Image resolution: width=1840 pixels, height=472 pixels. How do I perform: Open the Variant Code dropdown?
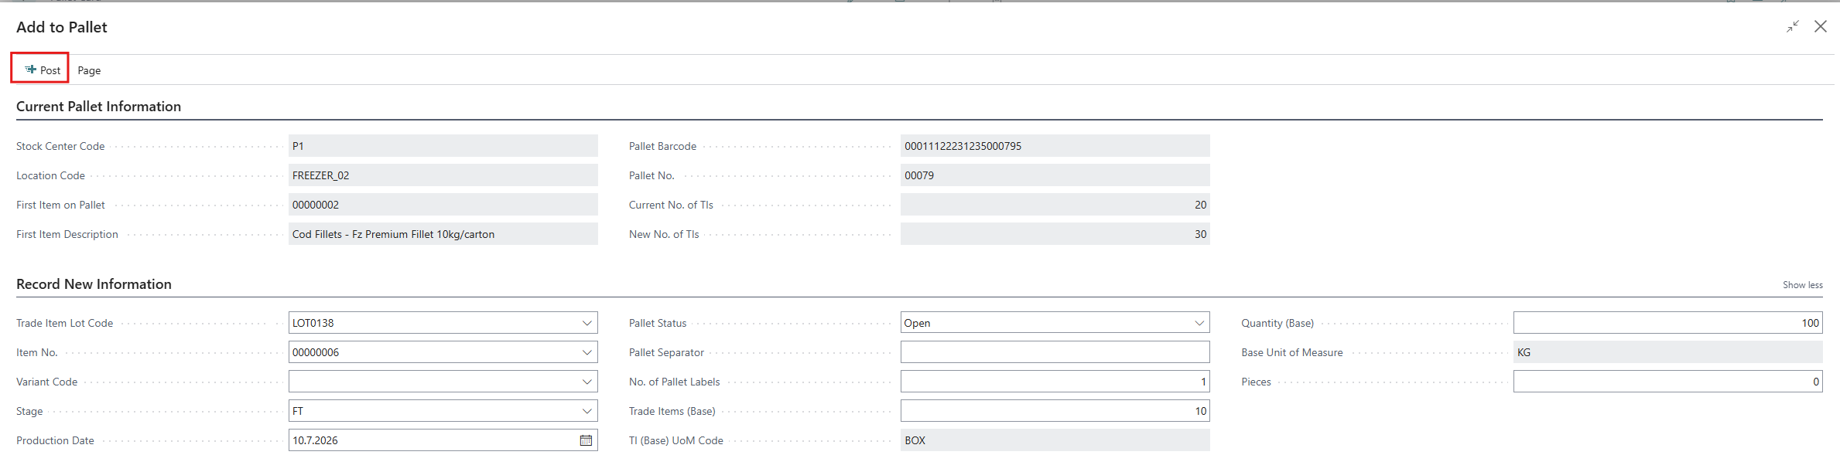coord(587,382)
